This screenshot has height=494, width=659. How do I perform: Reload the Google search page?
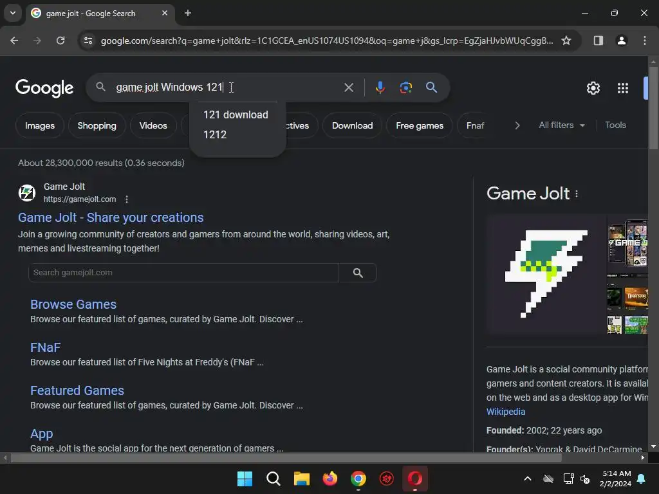point(60,41)
